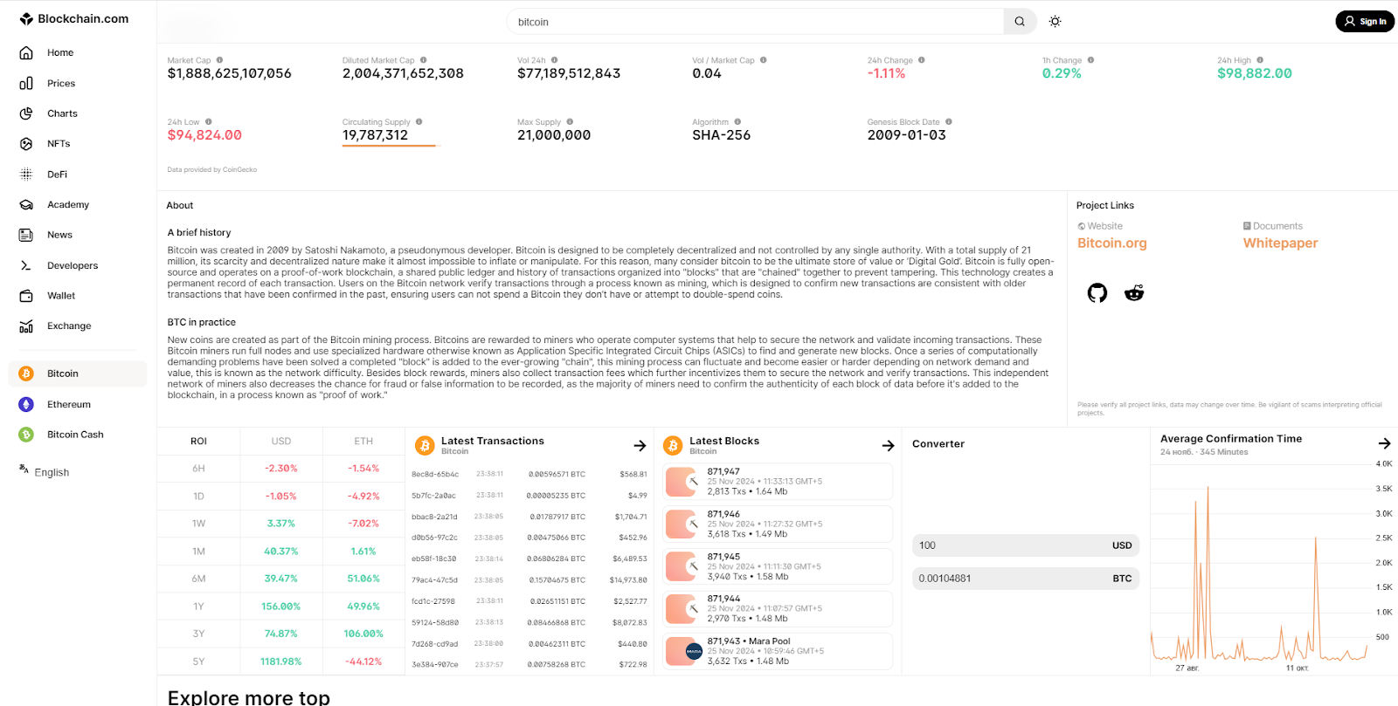Image resolution: width=1398 pixels, height=706 pixels.
Task: Select Ethereum coin icon in sidebar
Action: 26,404
